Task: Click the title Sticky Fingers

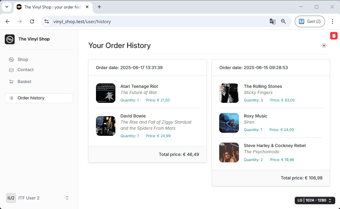Action: point(258,93)
